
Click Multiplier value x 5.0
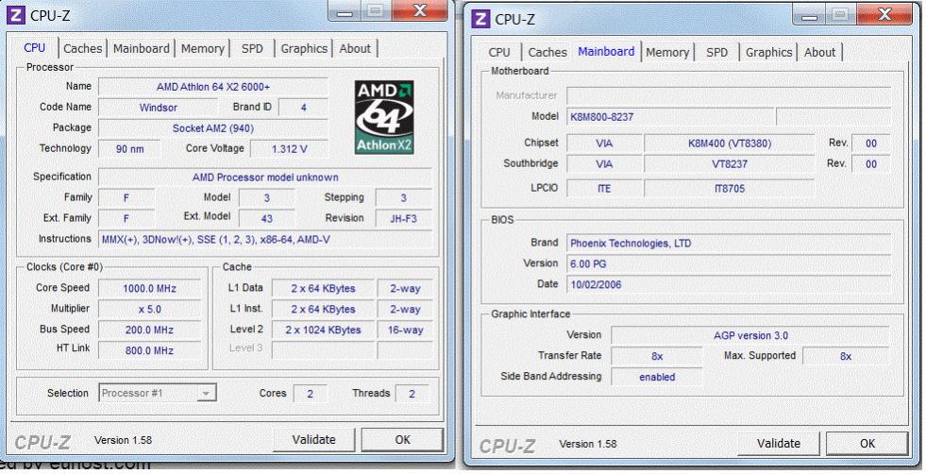(x=149, y=309)
